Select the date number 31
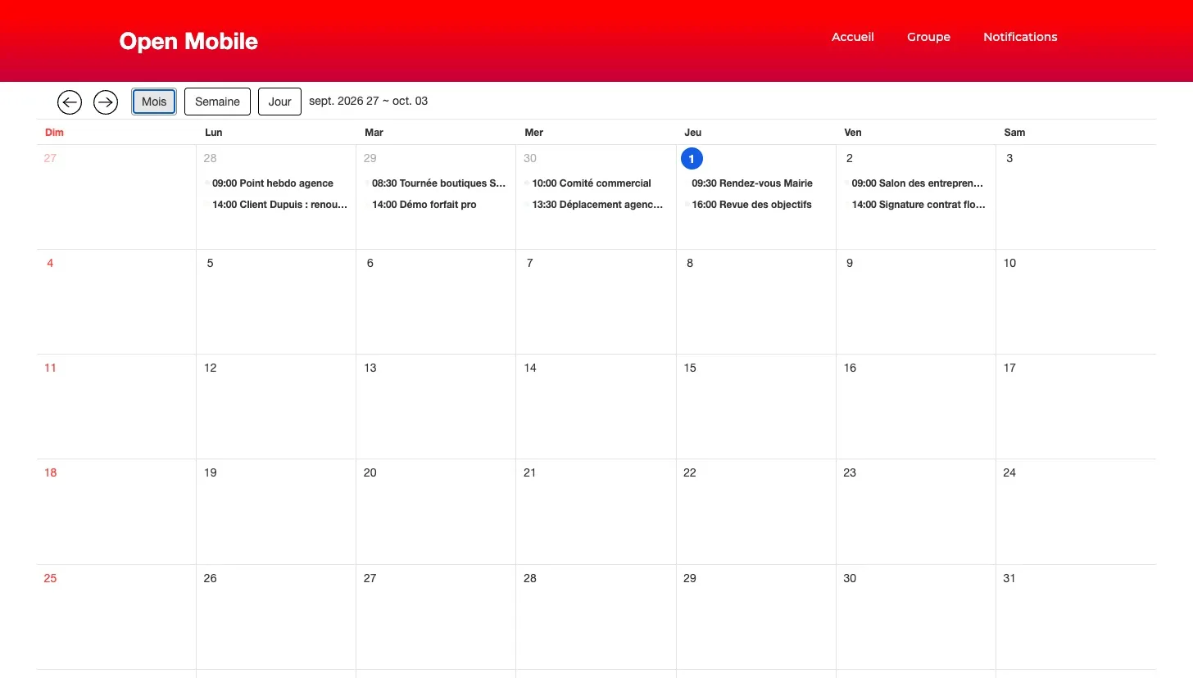 coord(1009,578)
